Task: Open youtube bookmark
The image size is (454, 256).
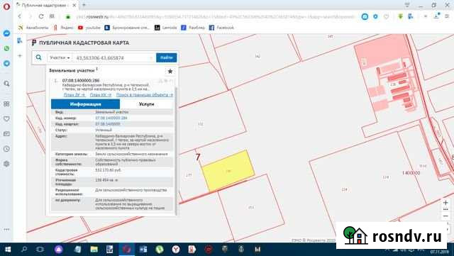Action: pyautogui.click(x=89, y=28)
